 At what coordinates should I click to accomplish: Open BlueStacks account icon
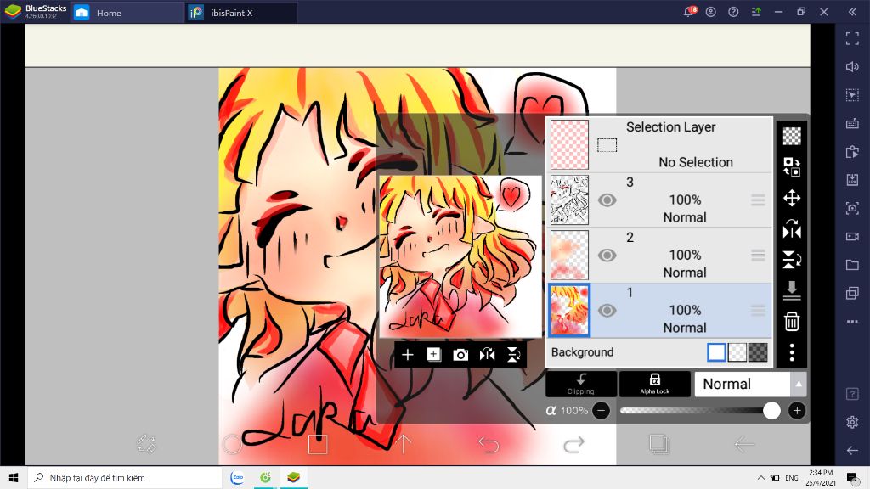(x=711, y=12)
